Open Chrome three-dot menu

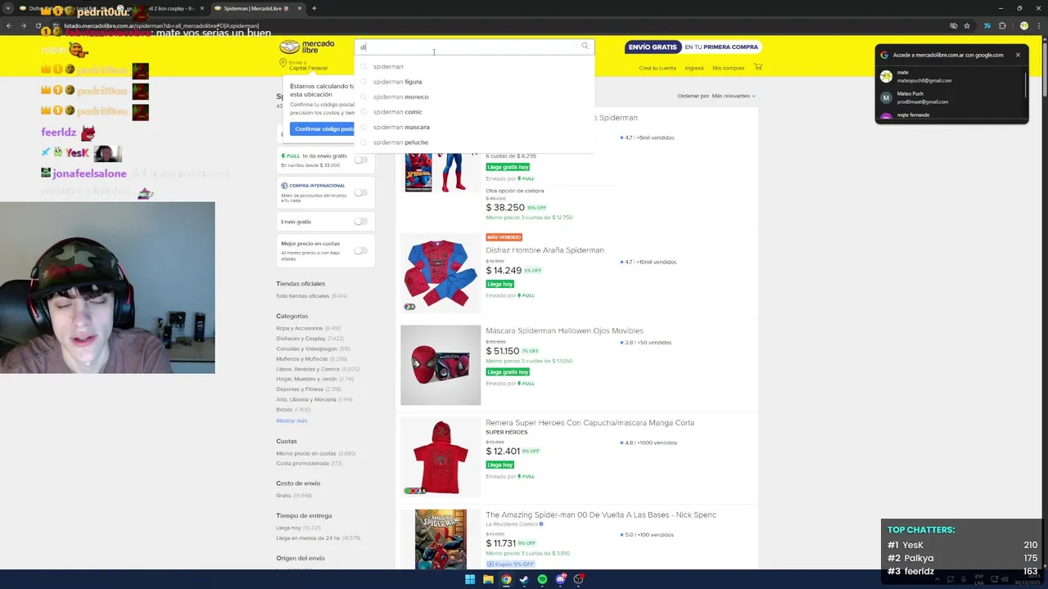point(1039,26)
